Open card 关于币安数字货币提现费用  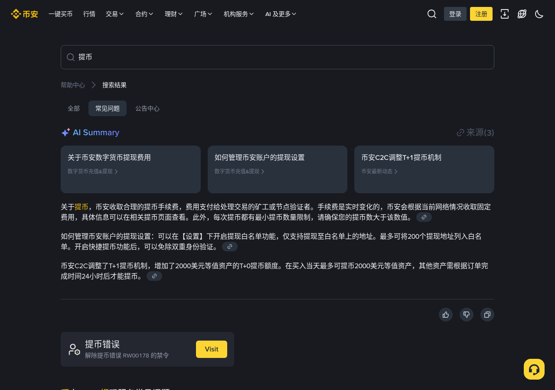pyautogui.click(x=131, y=169)
